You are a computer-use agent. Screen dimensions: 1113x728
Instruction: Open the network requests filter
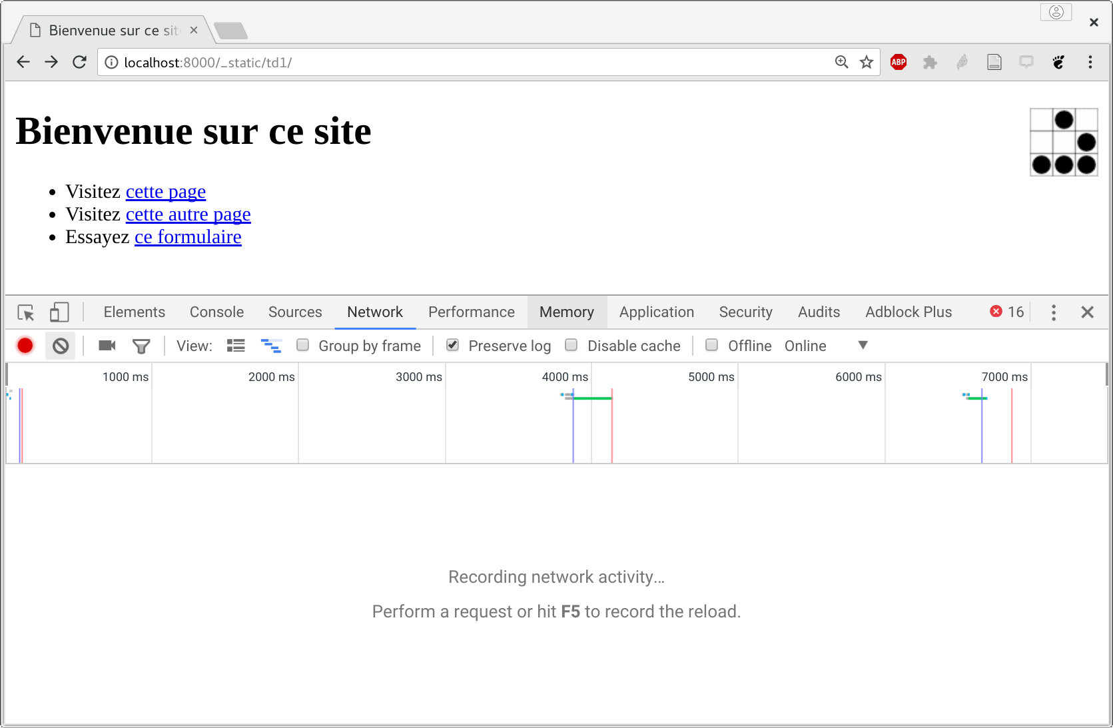coord(141,346)
